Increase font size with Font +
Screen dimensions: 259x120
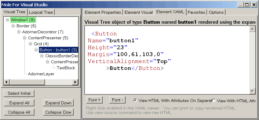click(94, 100)
